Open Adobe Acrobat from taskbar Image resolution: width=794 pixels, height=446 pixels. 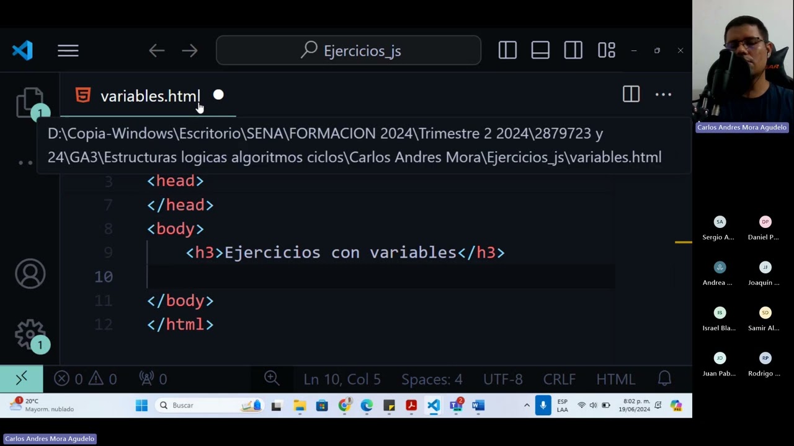(x=411, y=406)
